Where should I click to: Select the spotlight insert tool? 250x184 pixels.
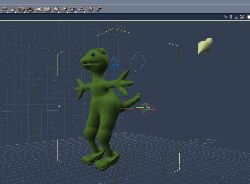64,9
